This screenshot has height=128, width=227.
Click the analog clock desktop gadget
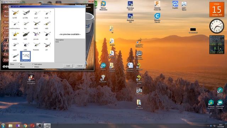(x=217, y=26)
